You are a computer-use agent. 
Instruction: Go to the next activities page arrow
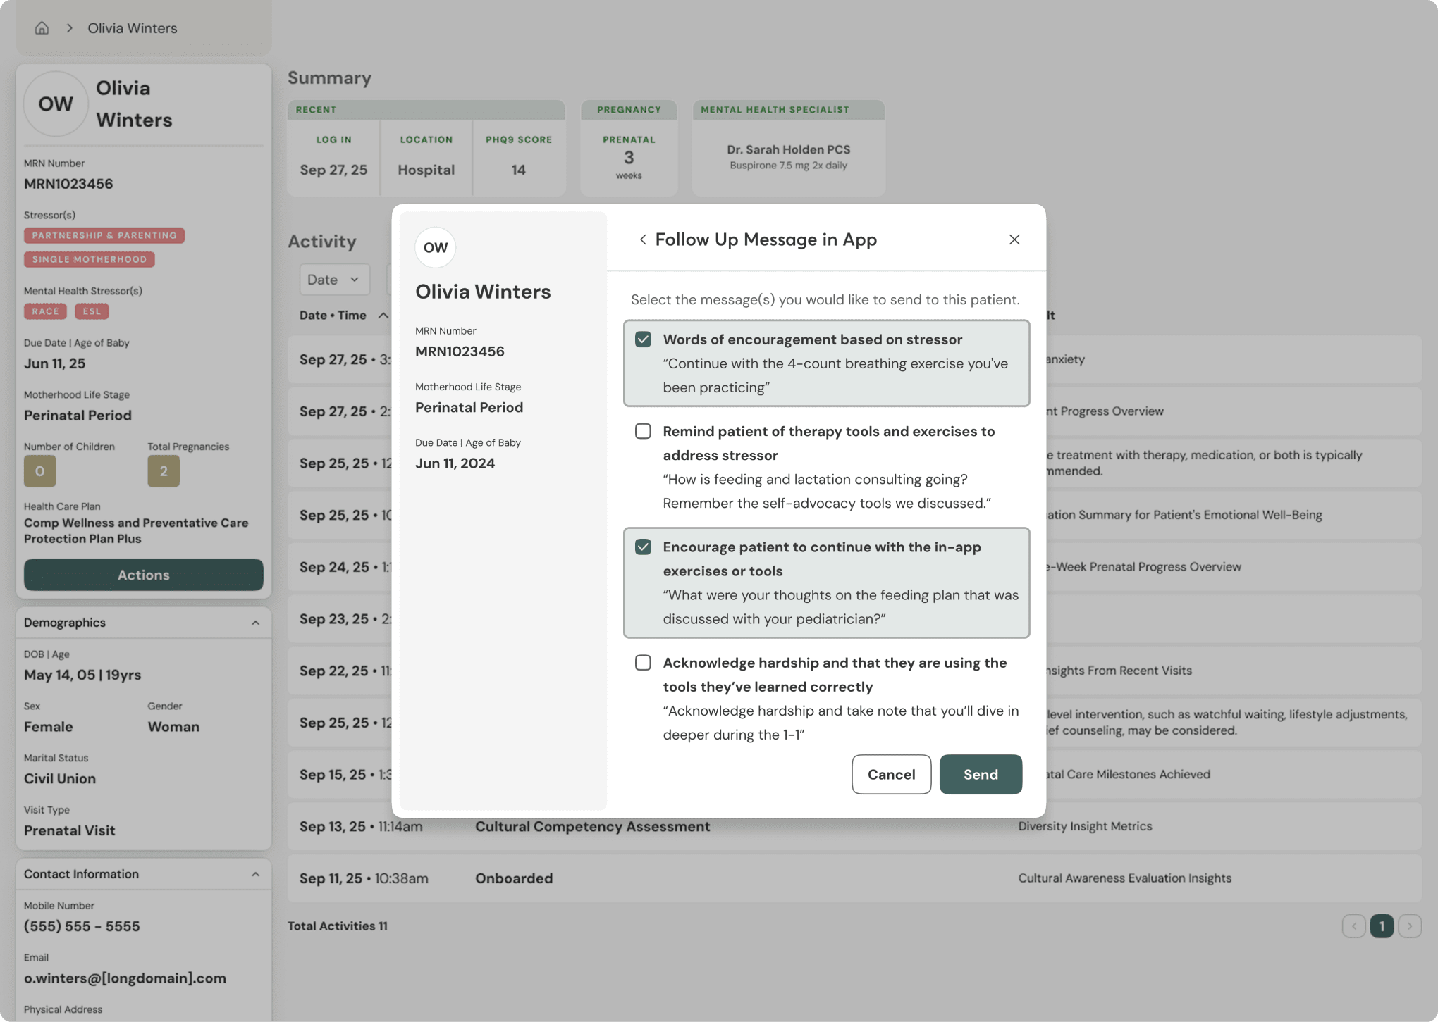(x=1410, y=926)
